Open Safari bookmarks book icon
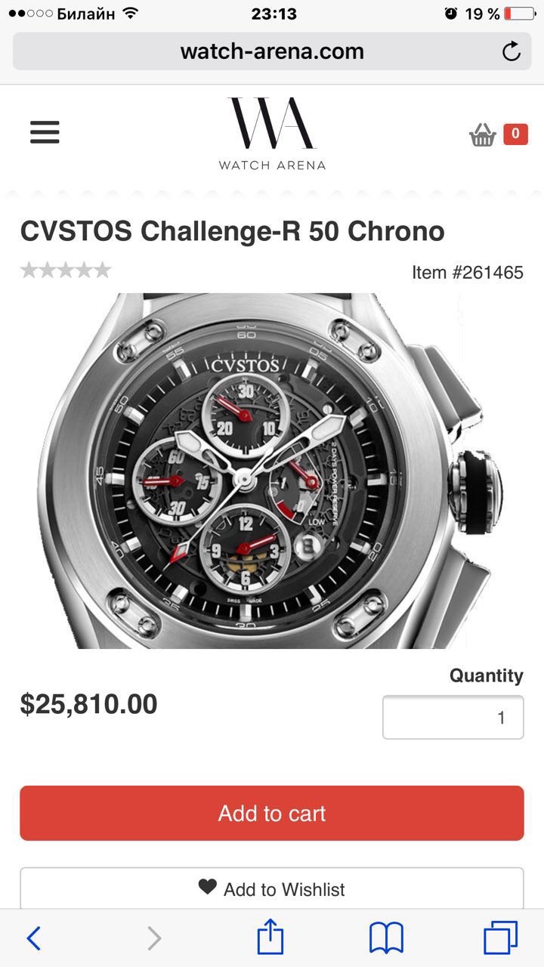The height and width of the screenshot is (967, 544). point(386,938)
